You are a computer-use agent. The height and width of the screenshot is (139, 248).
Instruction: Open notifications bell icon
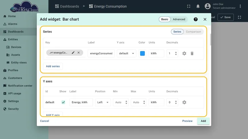(198, 6)
